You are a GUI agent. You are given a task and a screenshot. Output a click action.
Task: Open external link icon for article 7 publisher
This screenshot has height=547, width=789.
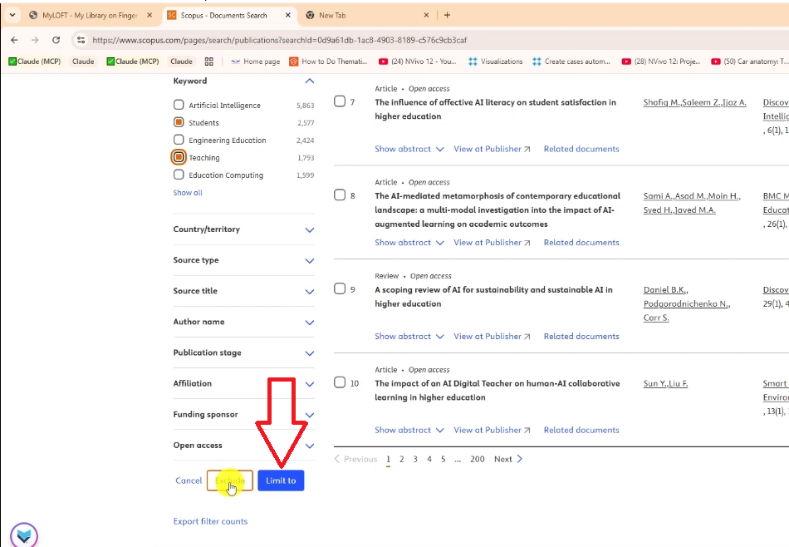[527, 149]
